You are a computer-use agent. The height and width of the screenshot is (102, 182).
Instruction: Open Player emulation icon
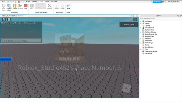pos(63,6)
